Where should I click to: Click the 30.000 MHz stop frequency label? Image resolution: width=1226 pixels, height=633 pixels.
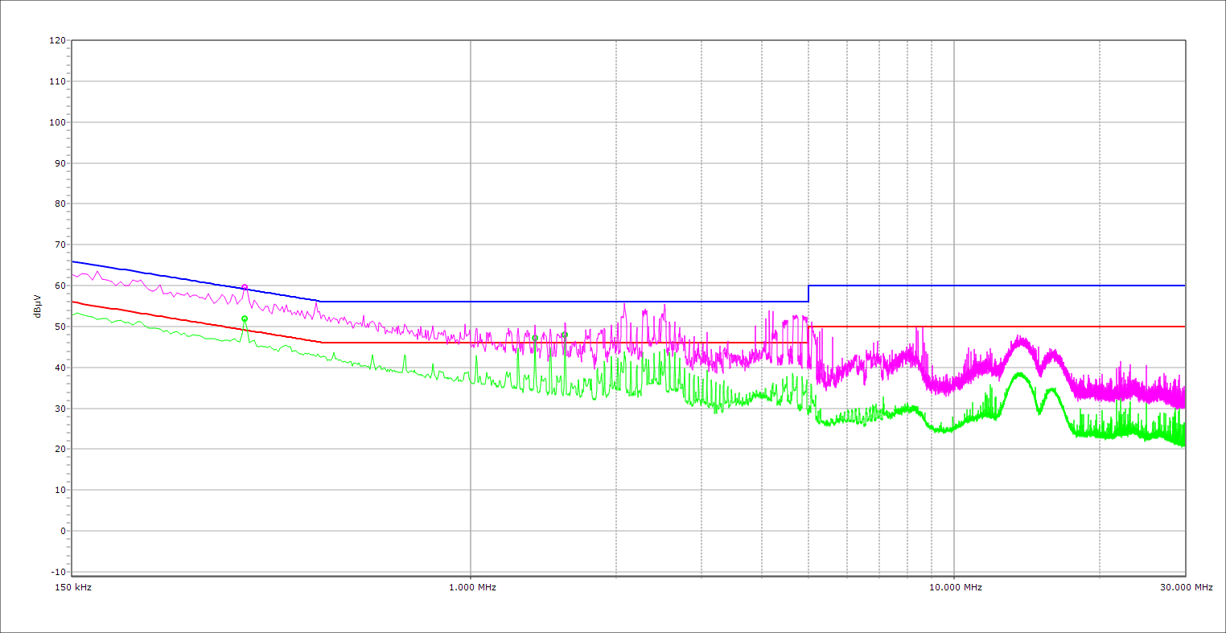(x=1187, y=587)
